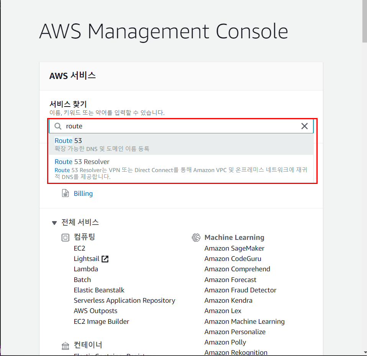Open the Lambda service
Image resolution: width=367 pixels, height=356 pixels.
86,269
